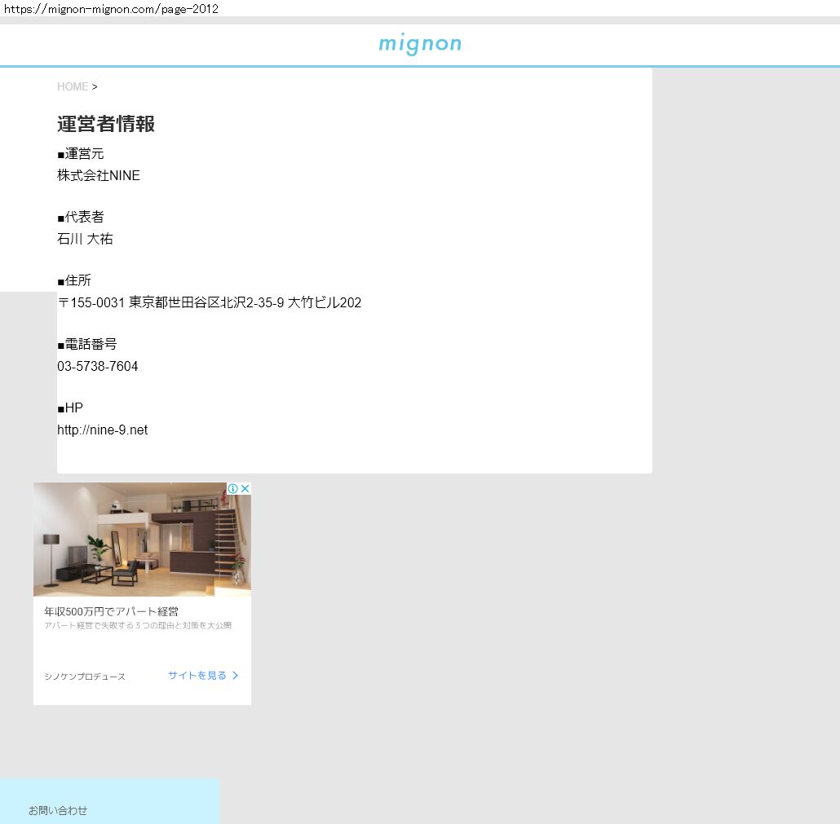Click the phone number 03-5738-7604

[x=98, y=366]
